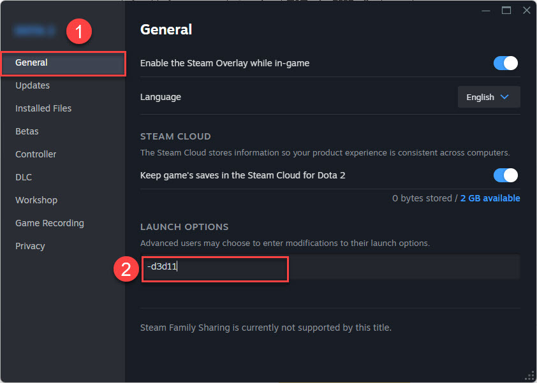This screenshot has width=537, height=383.
Task: View the DLC section
Action: tap(23, 177)
